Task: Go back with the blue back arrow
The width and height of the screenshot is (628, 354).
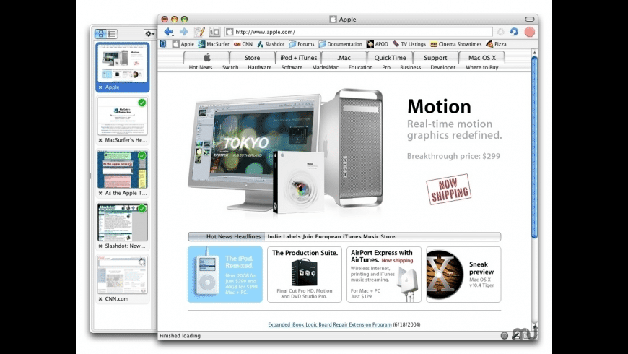Action: coord(169,32)
